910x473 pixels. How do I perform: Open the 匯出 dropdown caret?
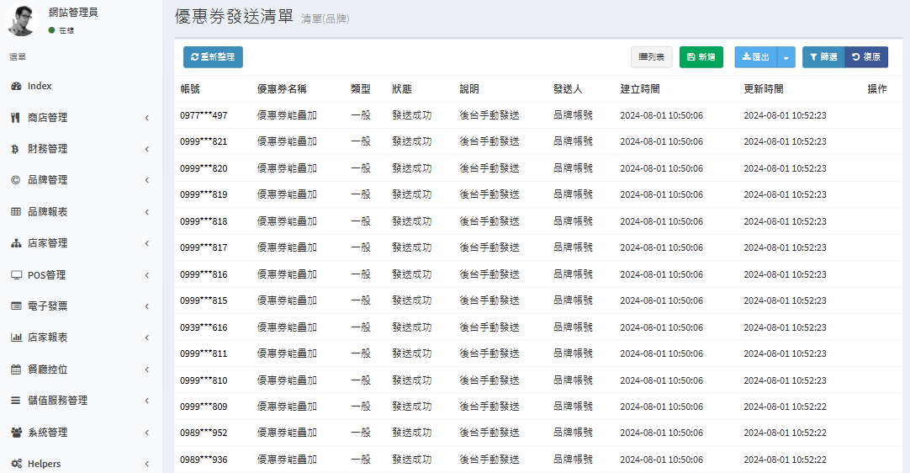pyautogui.click(x=786, y=57)
